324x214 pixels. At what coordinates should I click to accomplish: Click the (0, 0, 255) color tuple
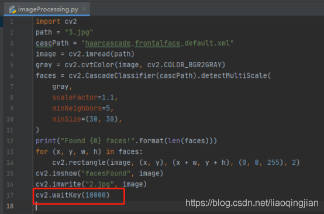pyautogui.click(x=261, y=163)
